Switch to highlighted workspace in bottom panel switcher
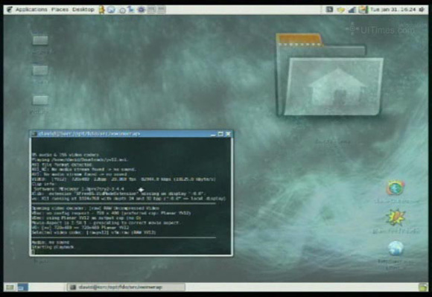Image resolution: width=432 pixels, height=297 pixels. click(x=23, y=287)
